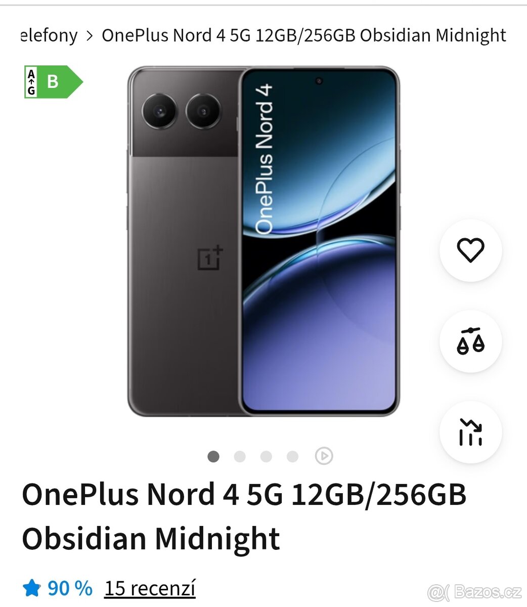Click the 90 % rating score
The image size is (527, 607).
click(x=70, y=588)
